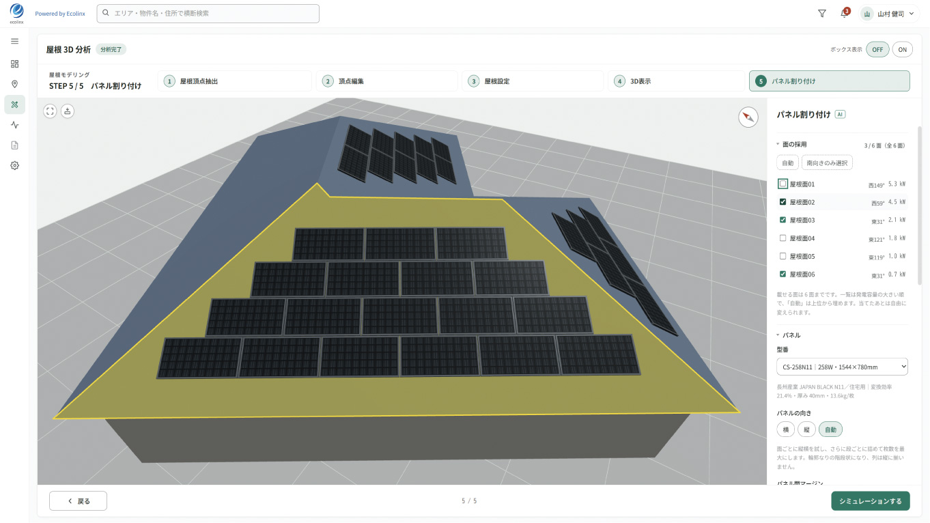Set panel orientation to 自動
The image size is (930, 523).
click(830, 429)
